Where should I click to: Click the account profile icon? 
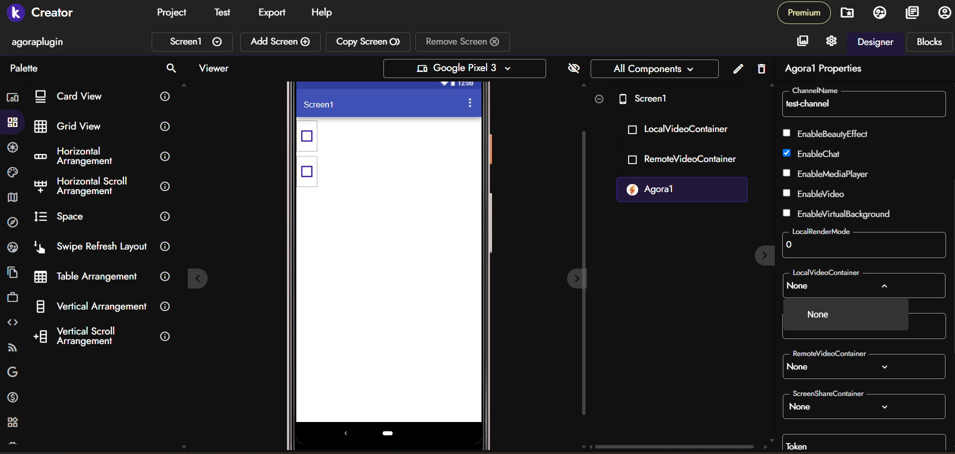944,12
